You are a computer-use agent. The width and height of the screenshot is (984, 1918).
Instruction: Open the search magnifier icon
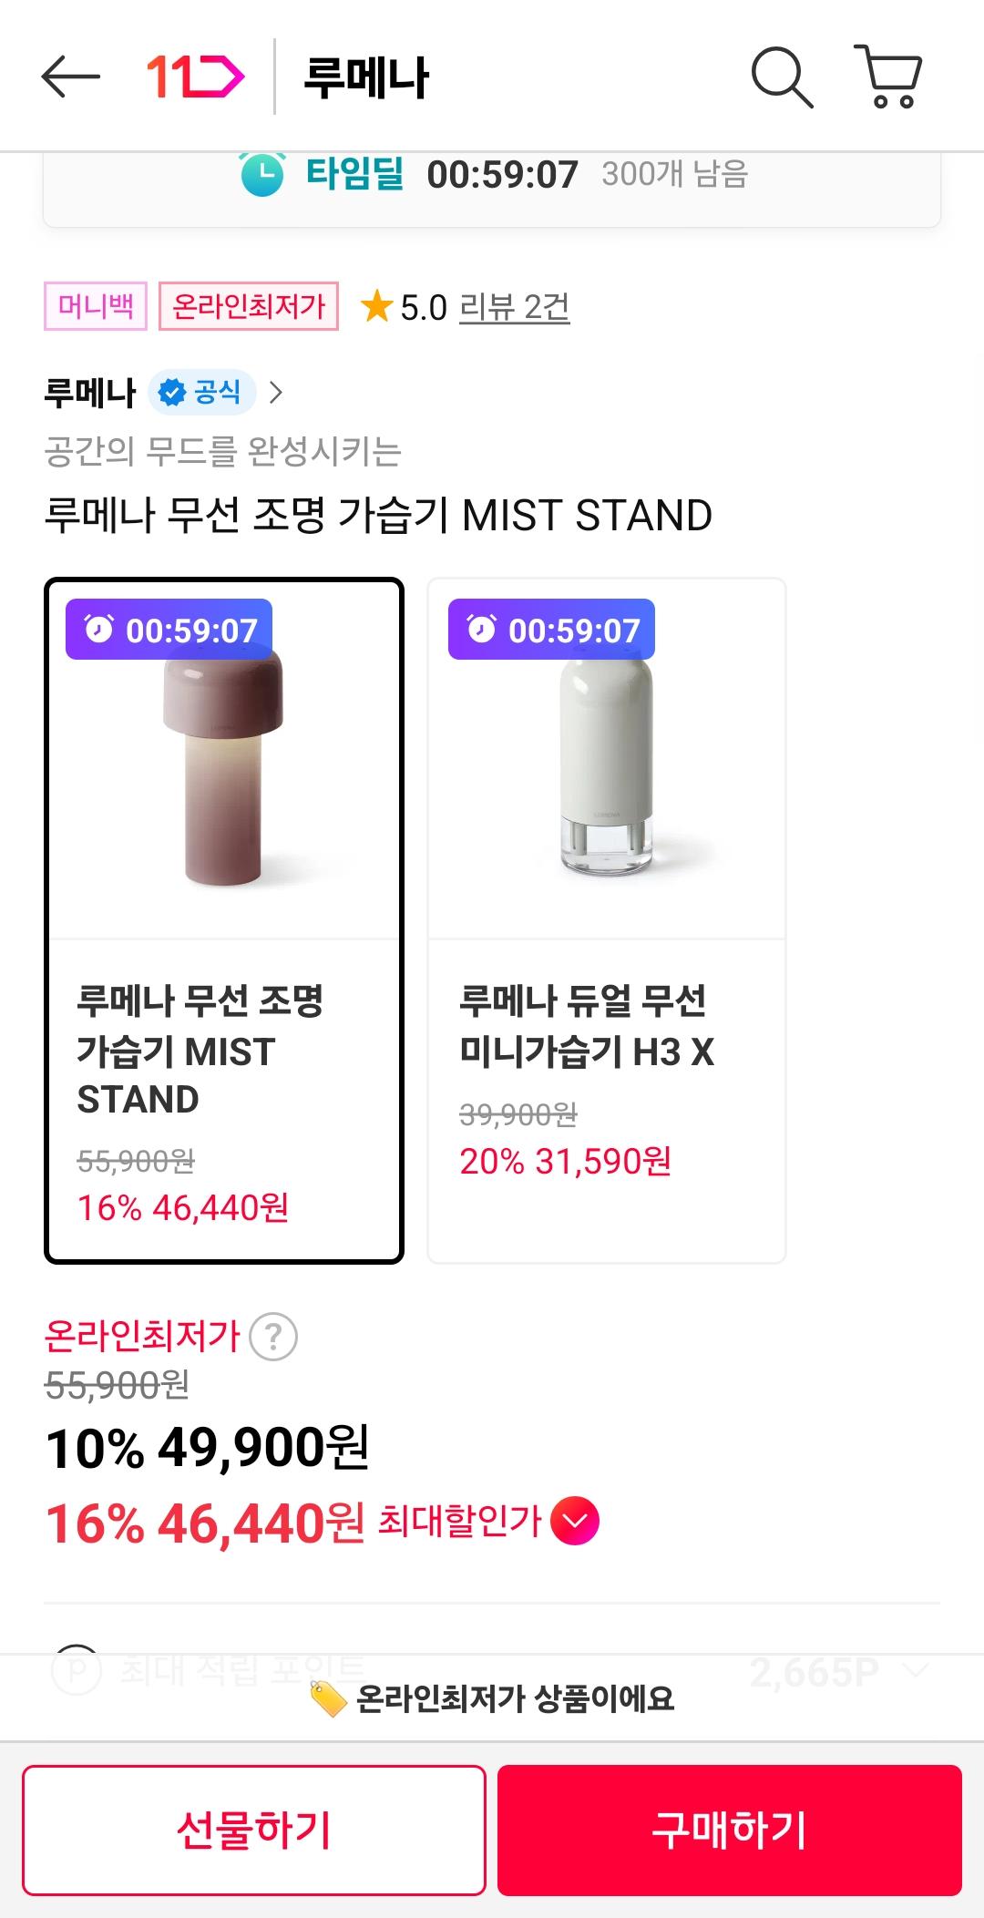pyautogui.click(x=781, y=77)
